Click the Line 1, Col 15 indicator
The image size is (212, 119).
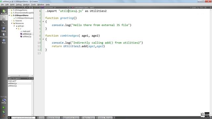click(x=199, y=7)
